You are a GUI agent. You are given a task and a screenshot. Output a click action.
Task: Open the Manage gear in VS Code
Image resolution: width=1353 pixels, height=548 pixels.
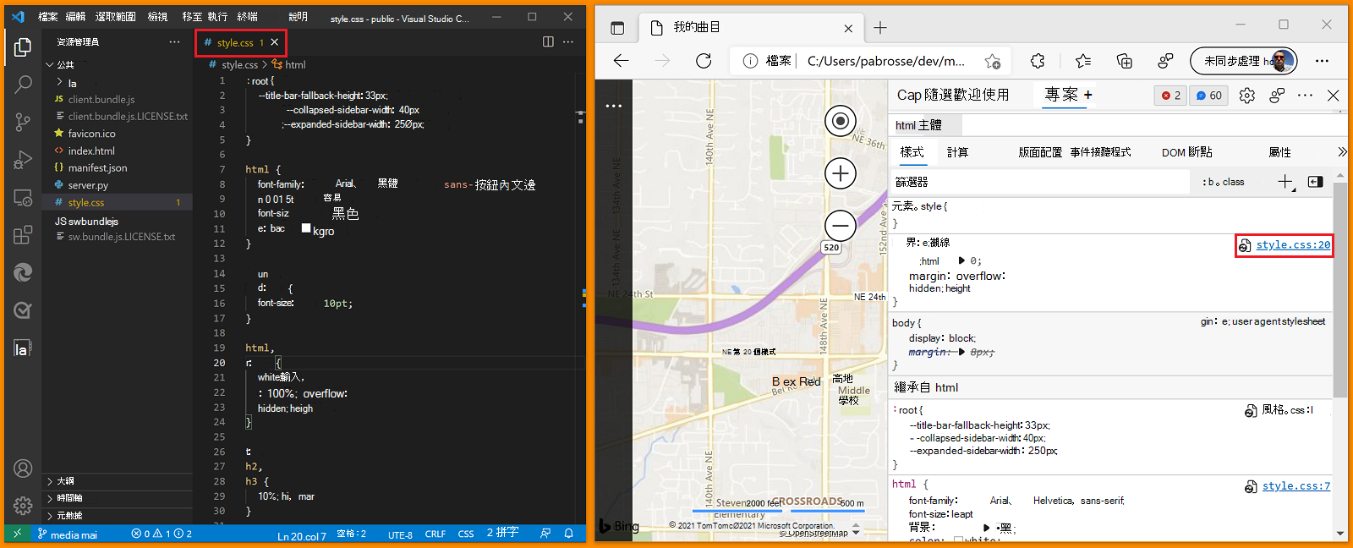point(23,506)
